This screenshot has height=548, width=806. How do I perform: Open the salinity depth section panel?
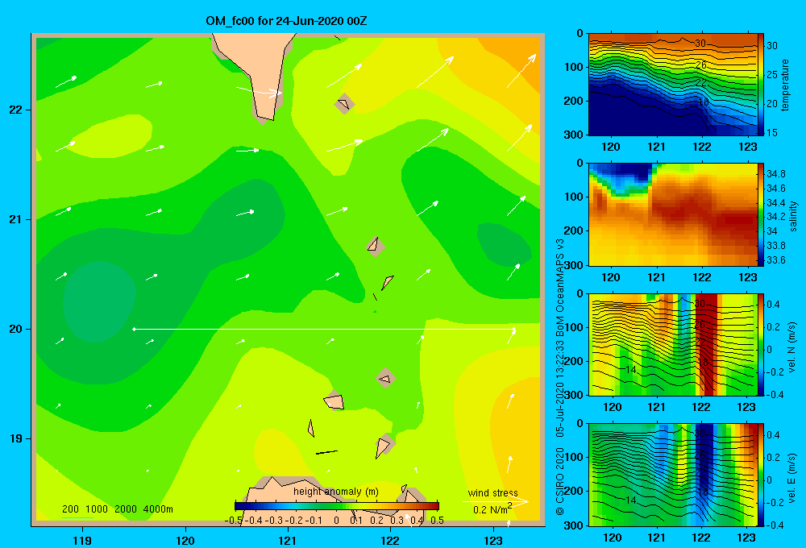pos(672,214)
